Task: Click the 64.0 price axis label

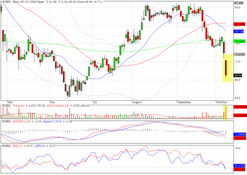Action: [x=238, y=98]
